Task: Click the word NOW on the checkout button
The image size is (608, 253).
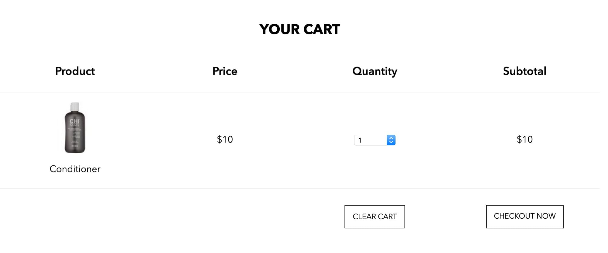Action: [x=546, y=216]
